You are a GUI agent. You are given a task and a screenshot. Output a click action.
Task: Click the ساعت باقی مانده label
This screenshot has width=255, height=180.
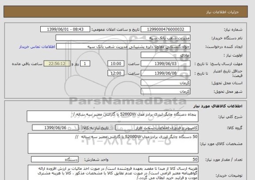coord(27,64)
